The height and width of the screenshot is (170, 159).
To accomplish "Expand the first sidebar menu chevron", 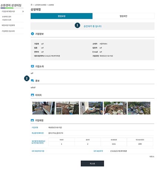I will point(23,11).
